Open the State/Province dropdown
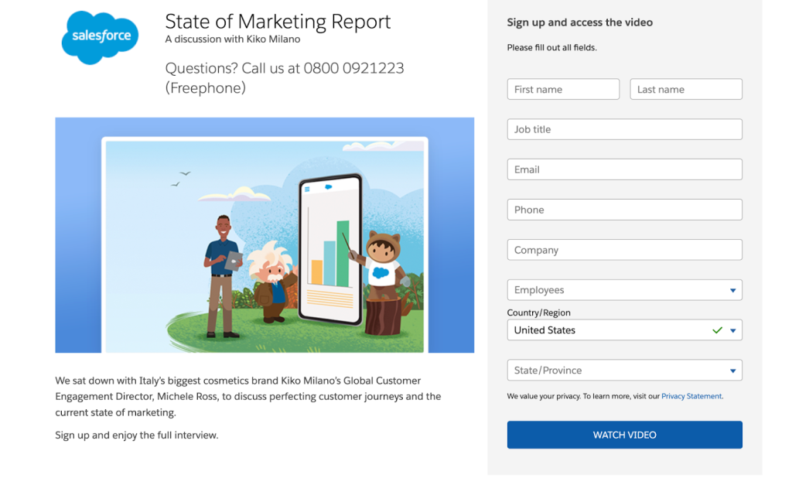This screenshot has height=485, width=792. [624, 370]
